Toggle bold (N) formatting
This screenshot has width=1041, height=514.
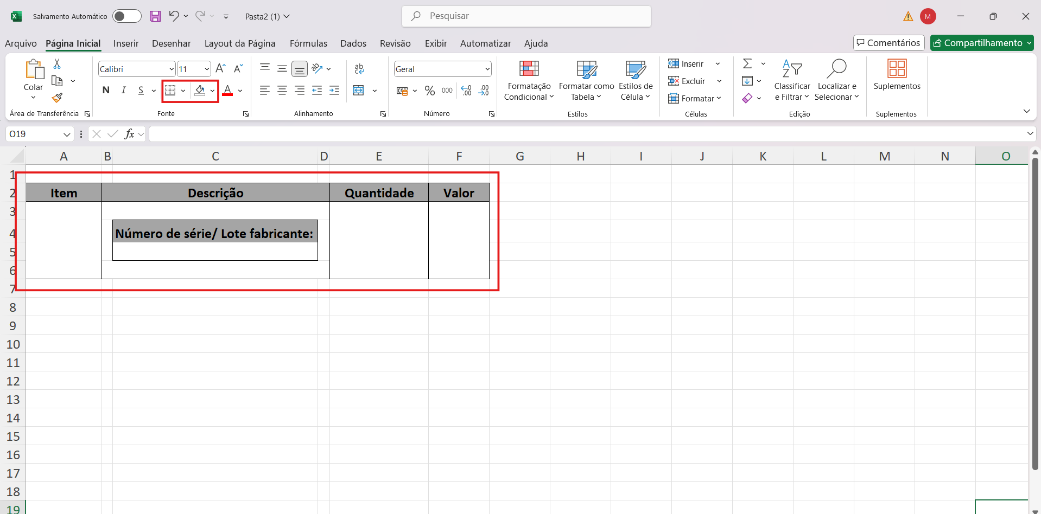coord(106,91)
